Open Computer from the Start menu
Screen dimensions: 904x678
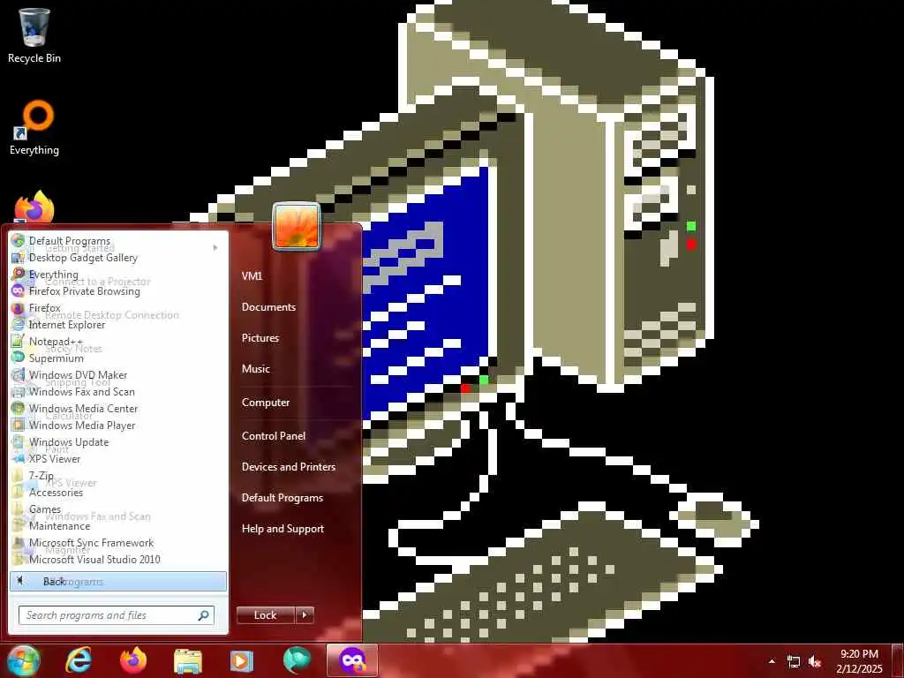265,402
